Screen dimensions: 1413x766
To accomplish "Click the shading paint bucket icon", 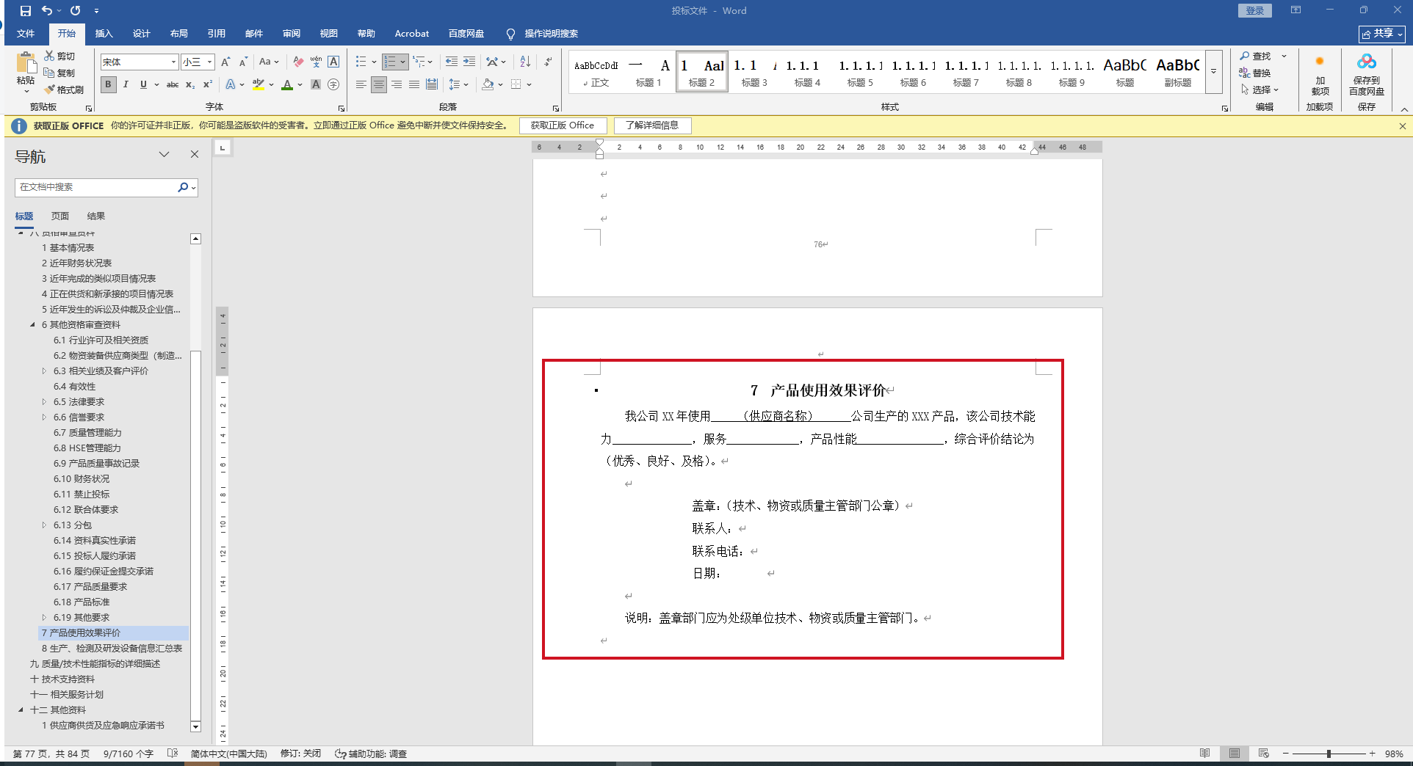I will (x=488, y=84).
